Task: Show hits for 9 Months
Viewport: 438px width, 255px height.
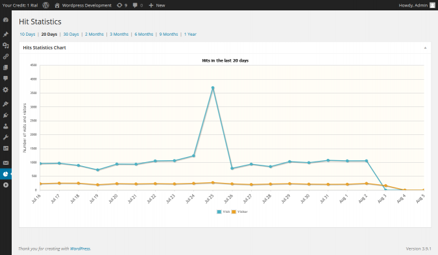Action: [169, 34]
